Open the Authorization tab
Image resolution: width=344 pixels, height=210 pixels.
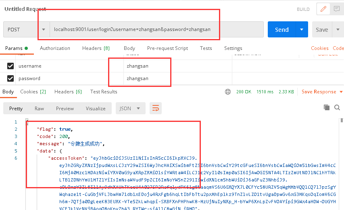pyautogui.click(x=55, y=48)
